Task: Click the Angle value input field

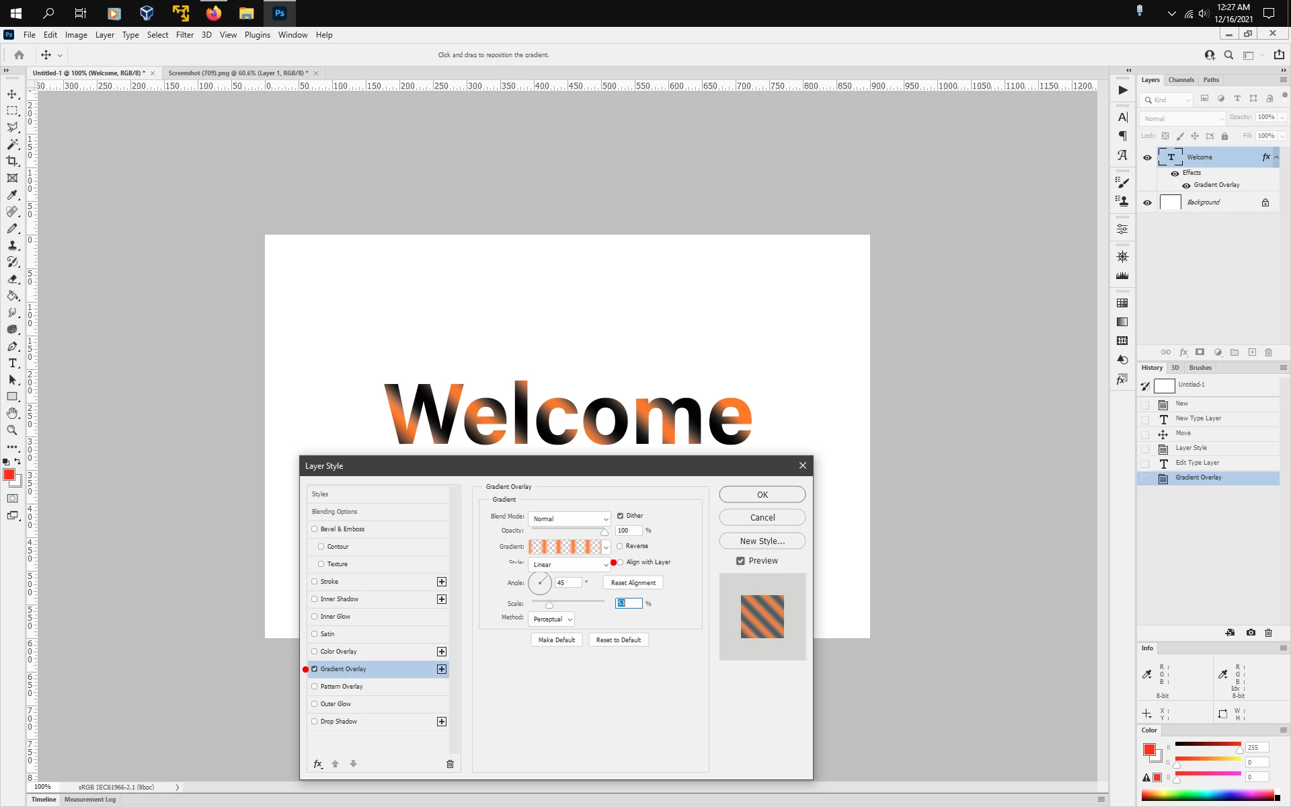Action: tap(567, 583)
